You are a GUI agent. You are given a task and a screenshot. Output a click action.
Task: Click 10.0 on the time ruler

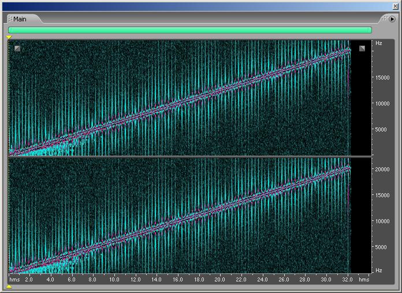pos(114,279)
